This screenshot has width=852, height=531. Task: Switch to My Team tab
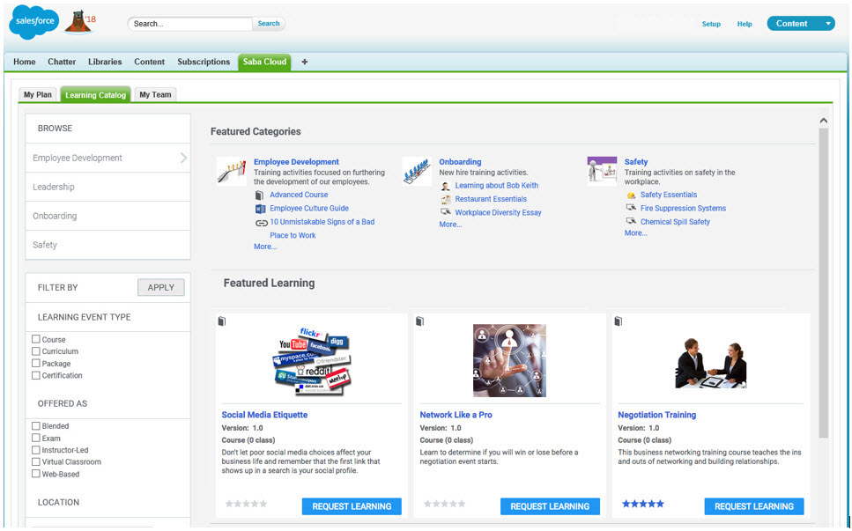[155, 94]
